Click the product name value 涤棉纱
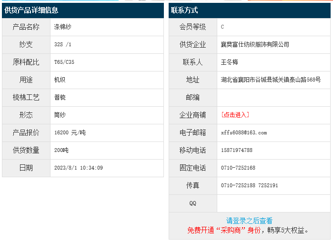This screenshot has width=333, height=242. coord(63,27)
